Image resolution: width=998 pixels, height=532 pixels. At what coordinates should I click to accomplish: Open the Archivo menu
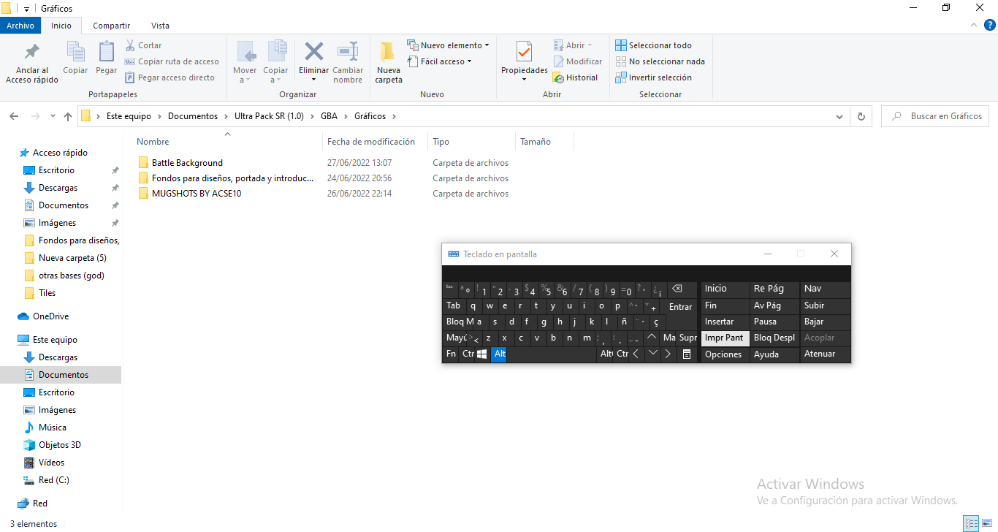click(20, 26)
